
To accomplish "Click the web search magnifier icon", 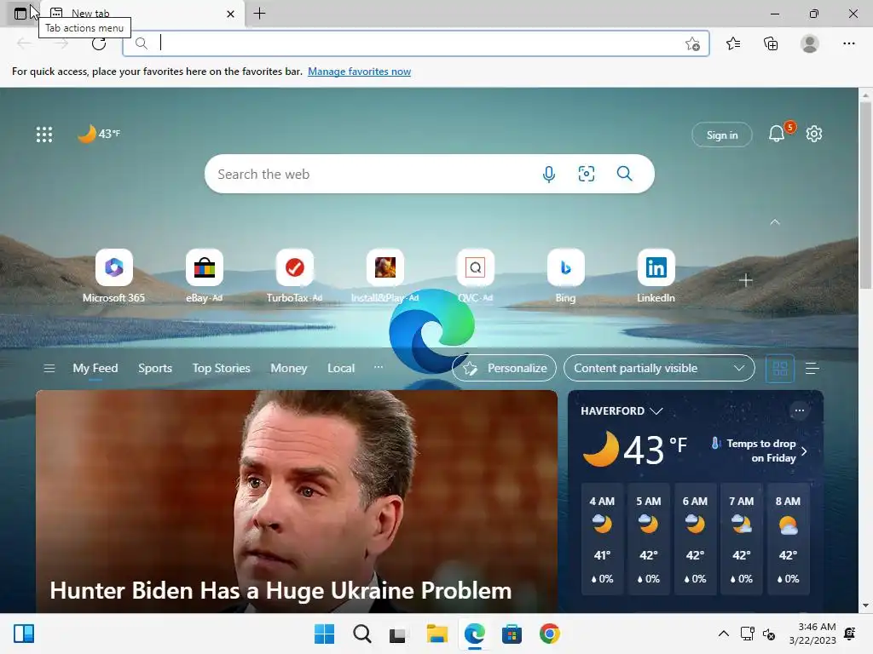I will [625, 174].
